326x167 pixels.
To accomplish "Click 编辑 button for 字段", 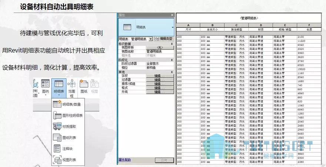I will point(160,76).
